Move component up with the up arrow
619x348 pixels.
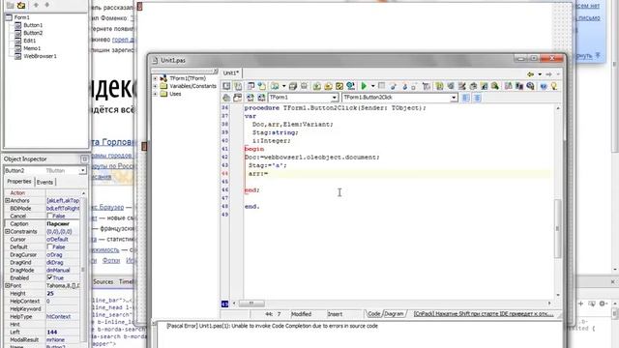click(36, 5)
